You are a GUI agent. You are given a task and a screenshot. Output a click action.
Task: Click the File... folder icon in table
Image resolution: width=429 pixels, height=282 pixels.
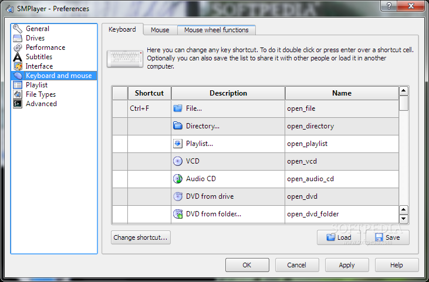(178, 108)
